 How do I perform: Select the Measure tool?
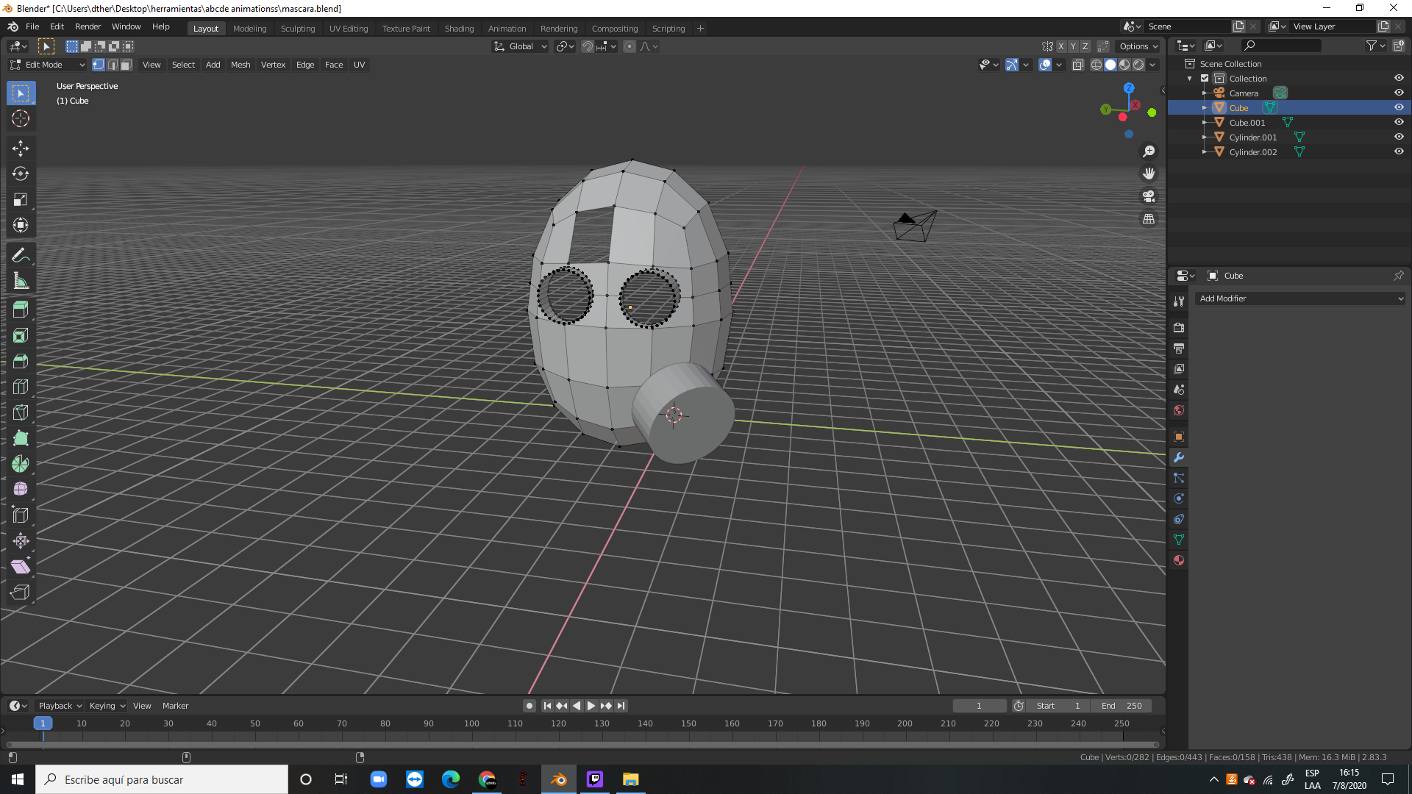pos(21,281)
